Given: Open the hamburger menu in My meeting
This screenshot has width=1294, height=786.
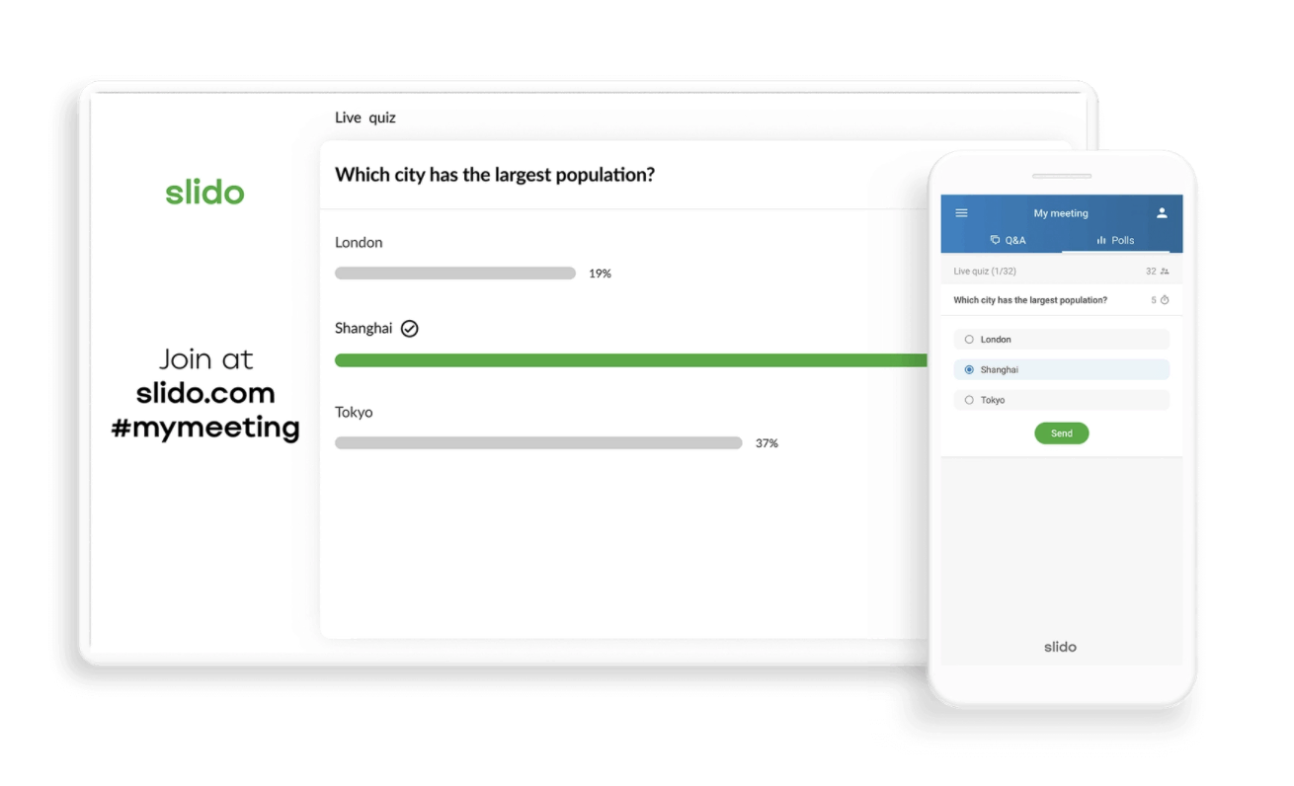Looking at the screenshot, I should [x=960, y=212].
